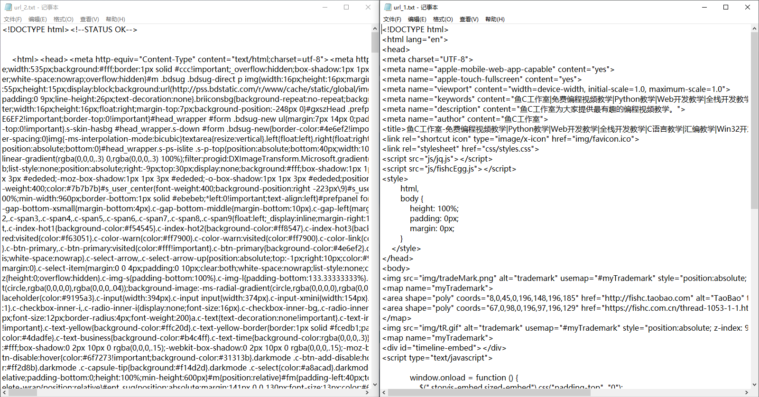Click the </style> line in url_1.txt
Viewport: 759px width, 397px height.
click(406, 248)
